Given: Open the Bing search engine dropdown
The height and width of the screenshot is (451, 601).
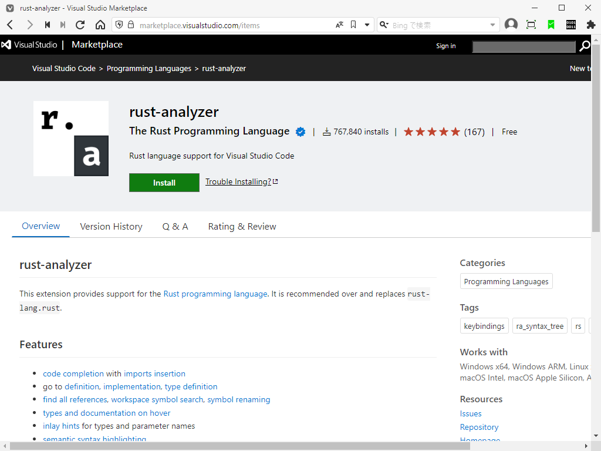Looking at the screenshot, I should (384, 25).
